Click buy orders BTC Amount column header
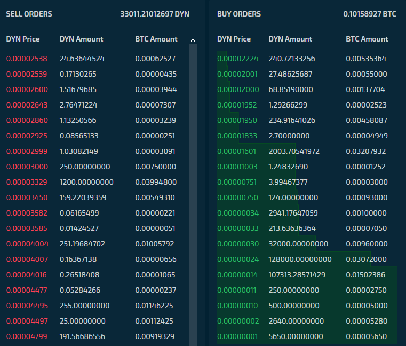The height and width of the screenshot is (346, 406). (x=367, y=39)
